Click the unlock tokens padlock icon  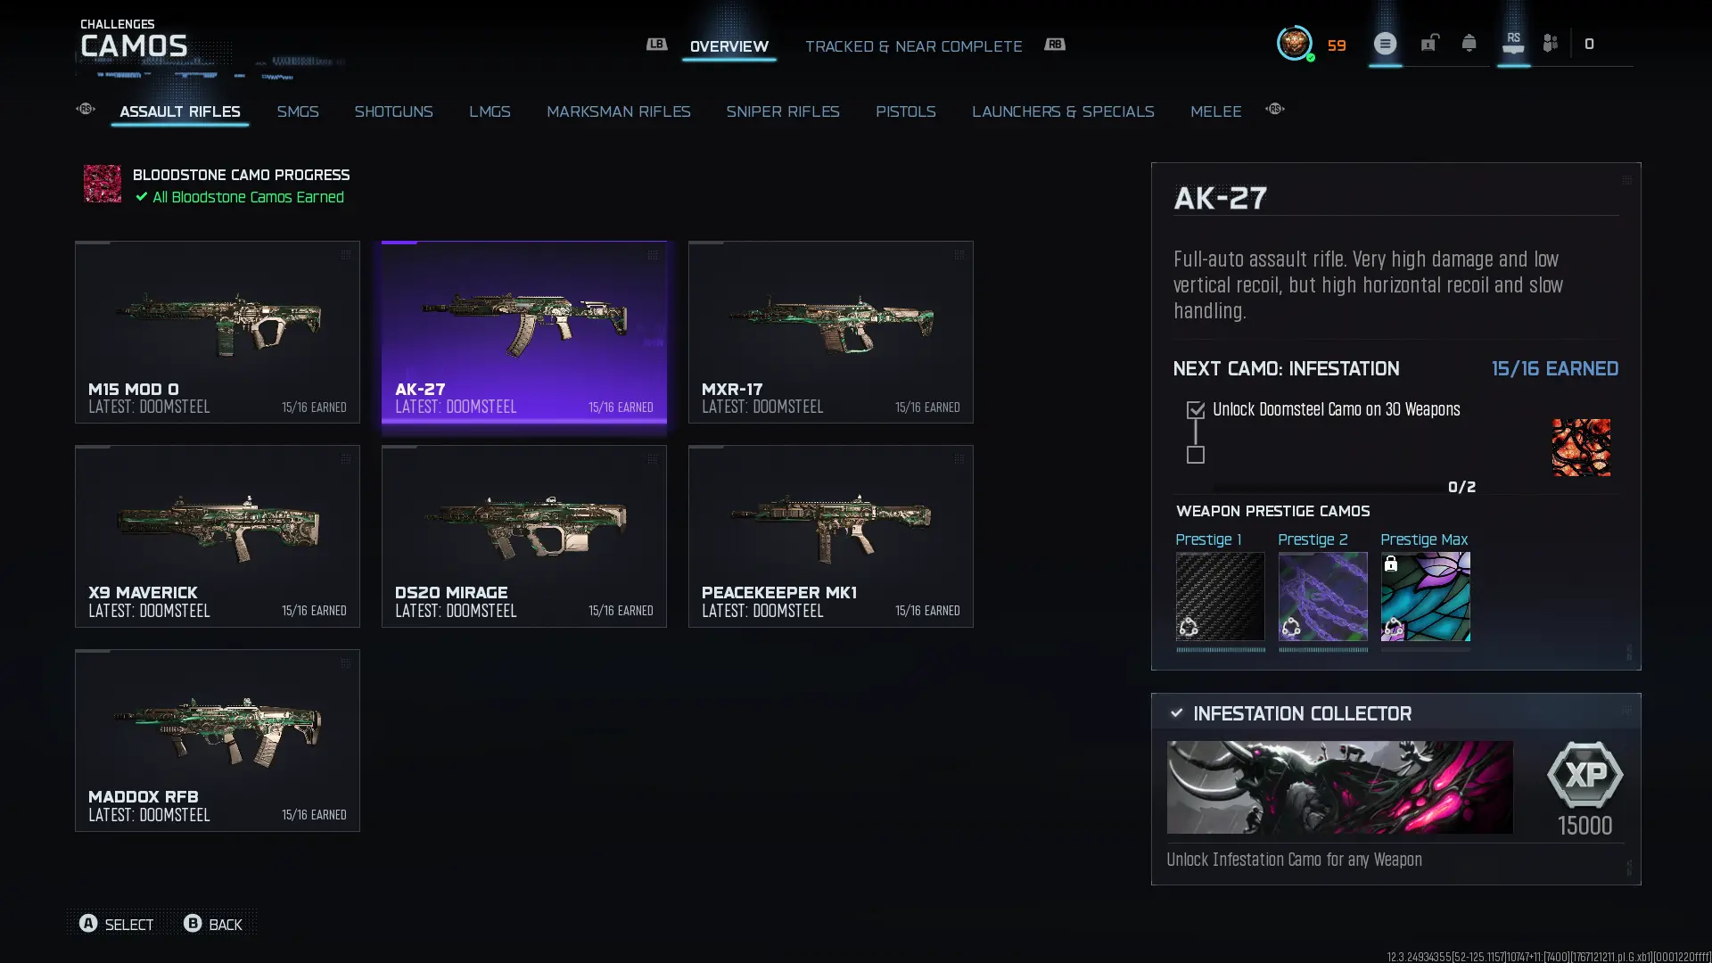[1428, 43]
